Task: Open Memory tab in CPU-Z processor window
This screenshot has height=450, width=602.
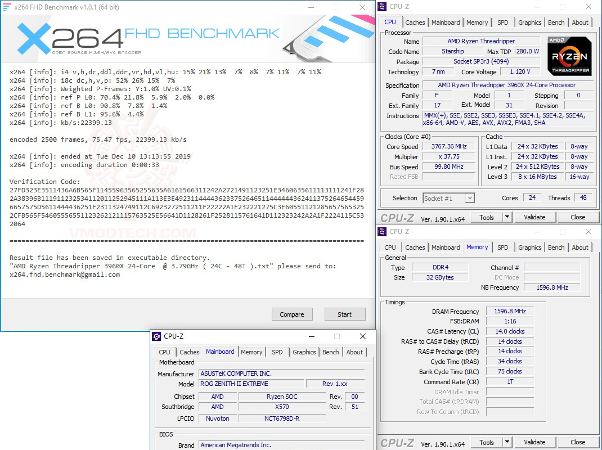Action: point(477,22)
